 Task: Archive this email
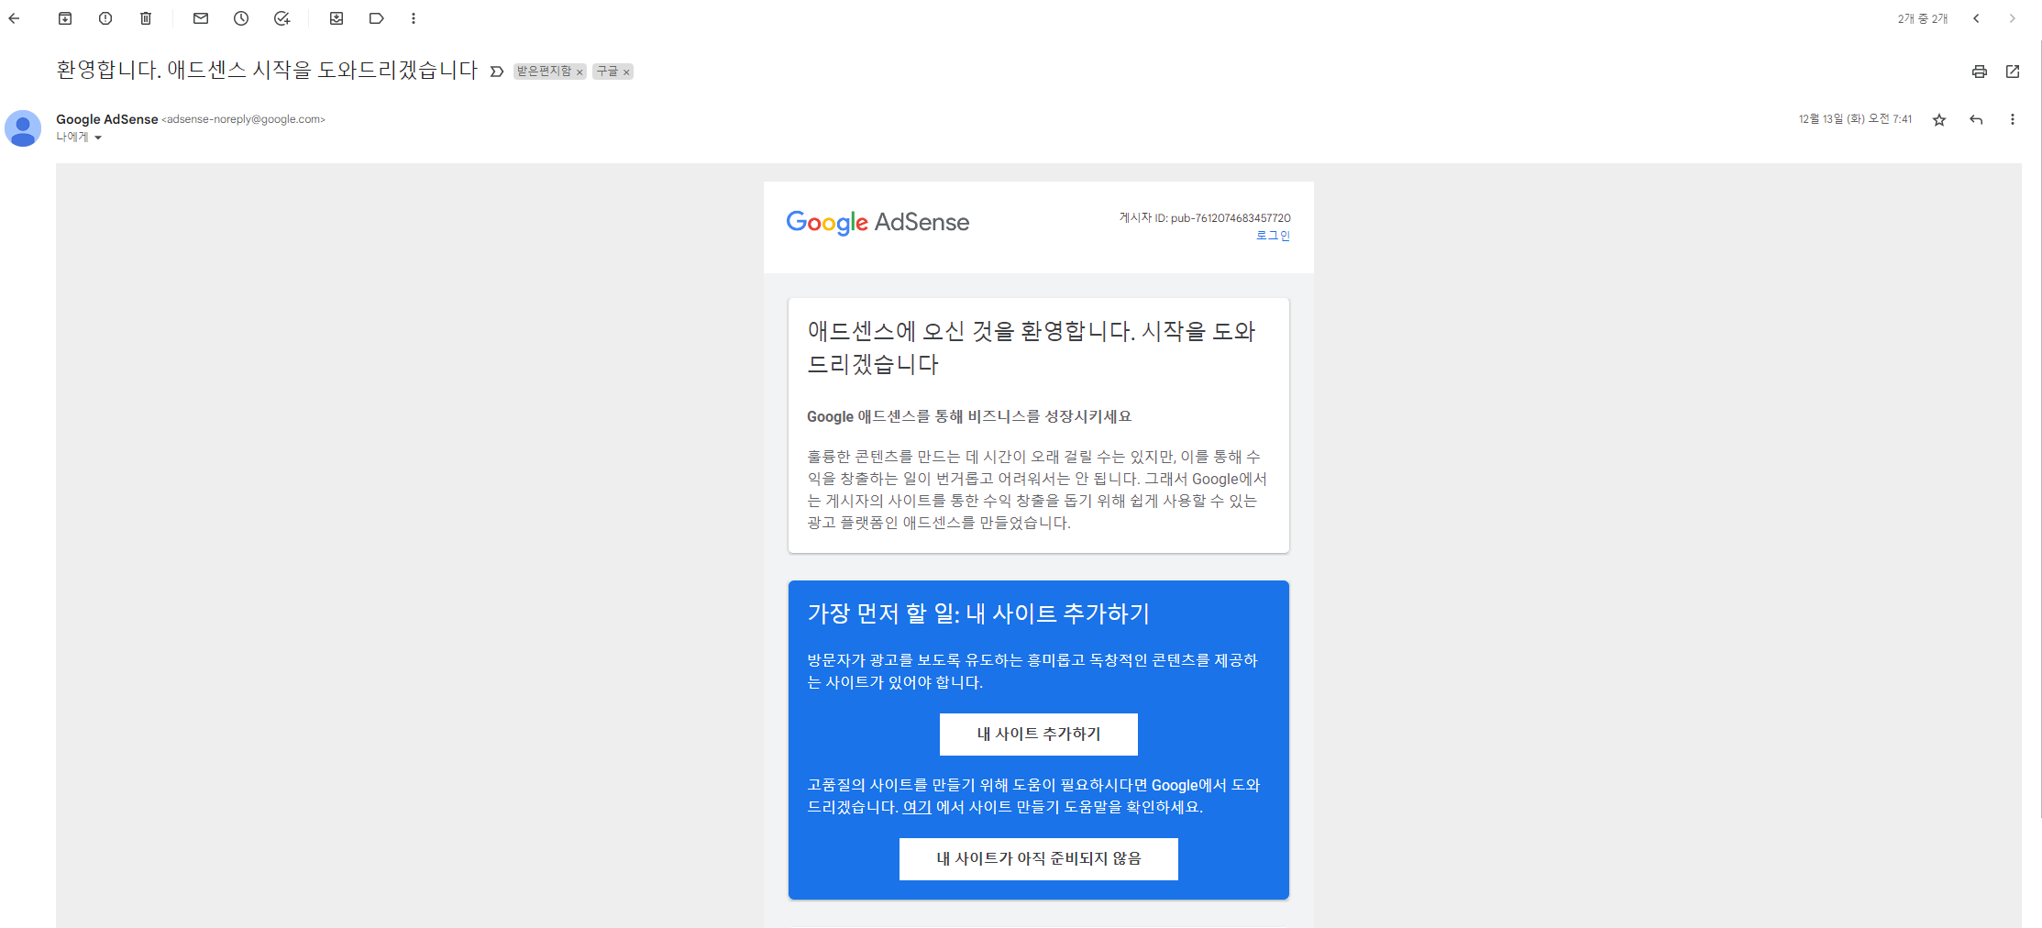tap(65, 18)
